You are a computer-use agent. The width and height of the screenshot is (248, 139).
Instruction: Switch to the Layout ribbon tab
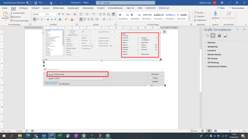46,8
